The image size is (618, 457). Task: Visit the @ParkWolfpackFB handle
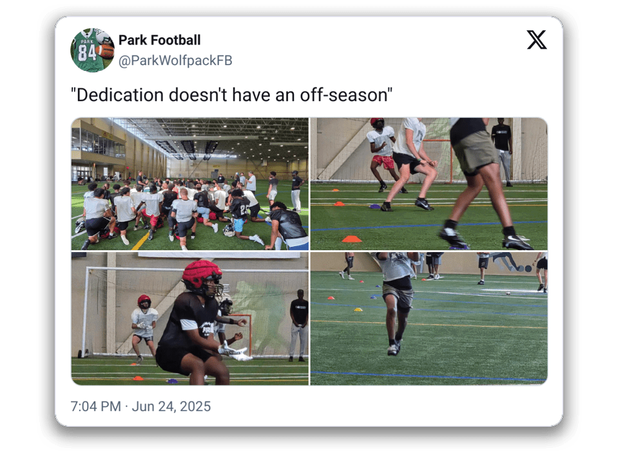175,61
